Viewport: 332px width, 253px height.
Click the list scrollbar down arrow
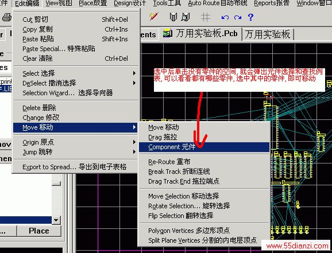click(56, 220)
